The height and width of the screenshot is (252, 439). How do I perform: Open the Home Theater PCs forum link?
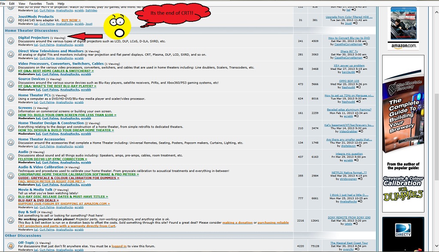pyautogui.click(x=34, y=95)
